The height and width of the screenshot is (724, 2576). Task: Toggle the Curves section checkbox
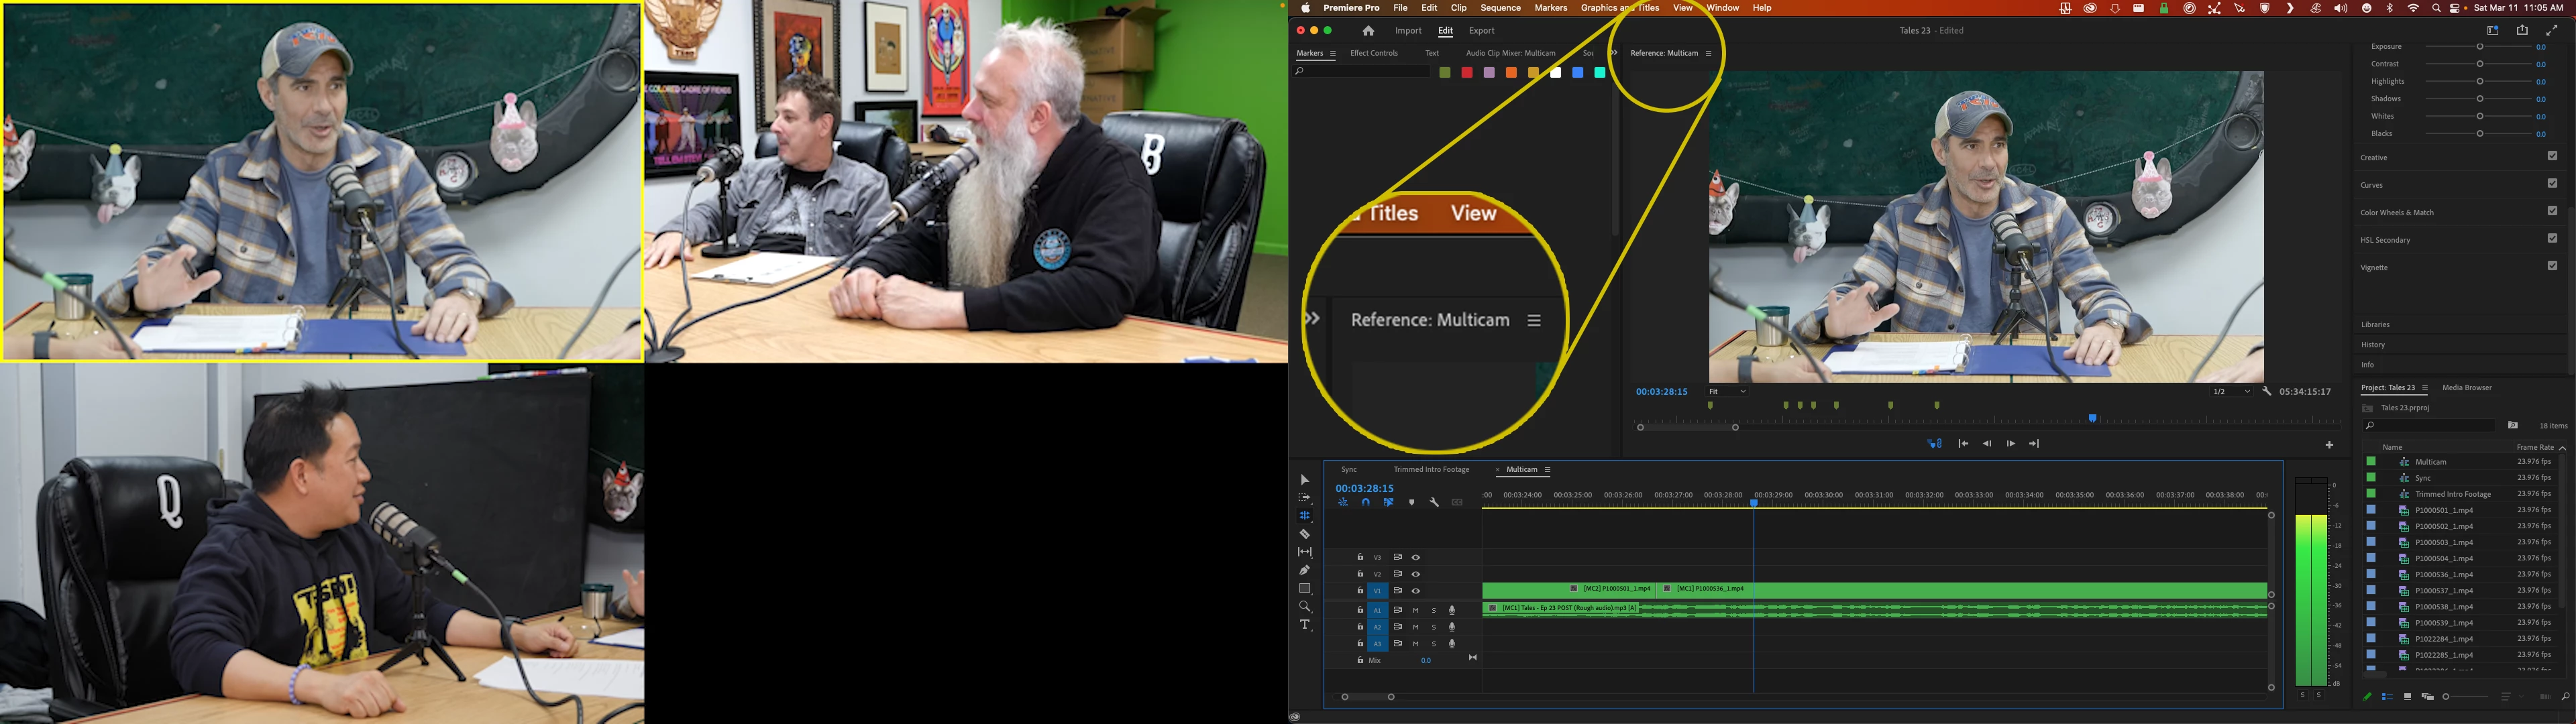tap(2552, 183)
